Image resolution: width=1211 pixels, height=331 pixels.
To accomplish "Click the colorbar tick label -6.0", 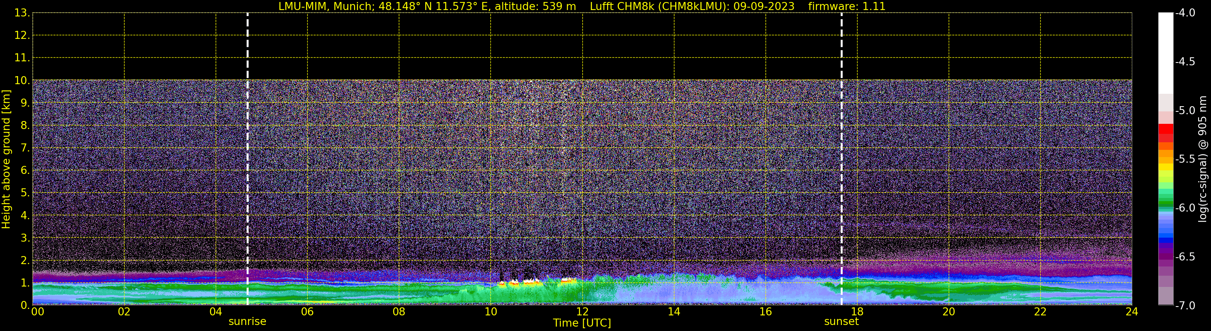I will pos(1184,208).
